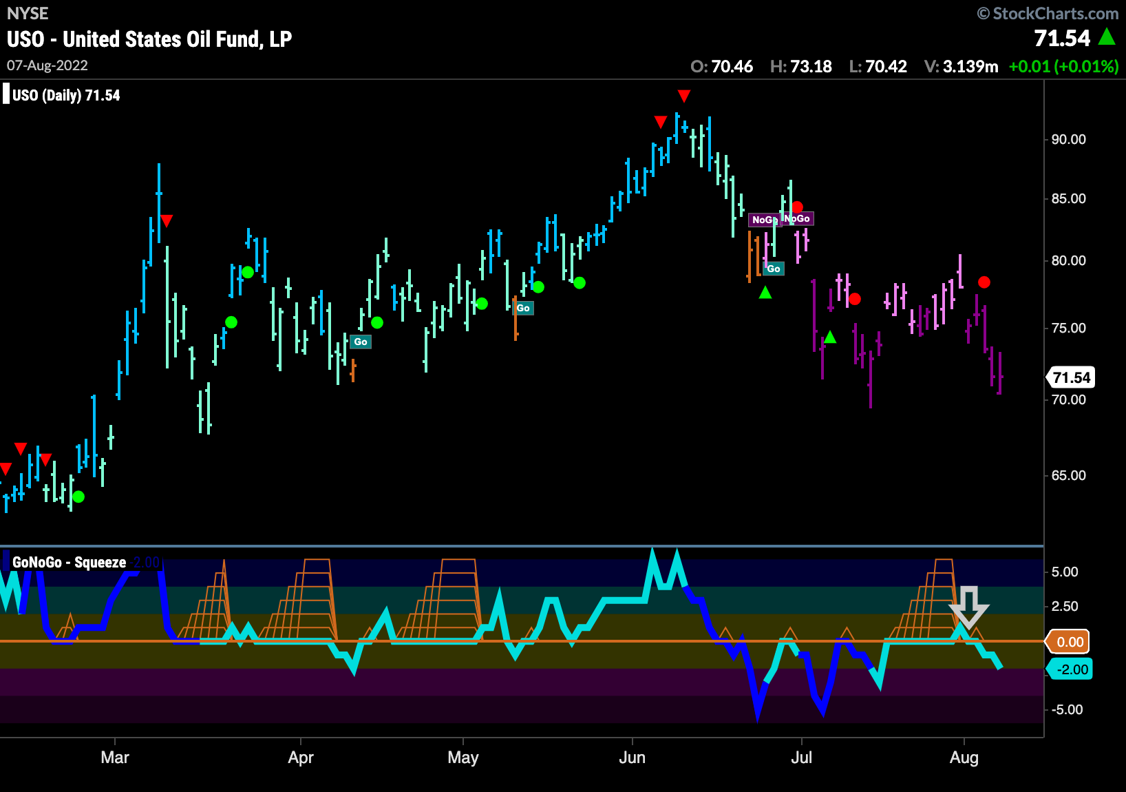This screenshot has width=1126, height=792.
Task: Open the StockCharts.com copyright link
Action: [1048, 13]
